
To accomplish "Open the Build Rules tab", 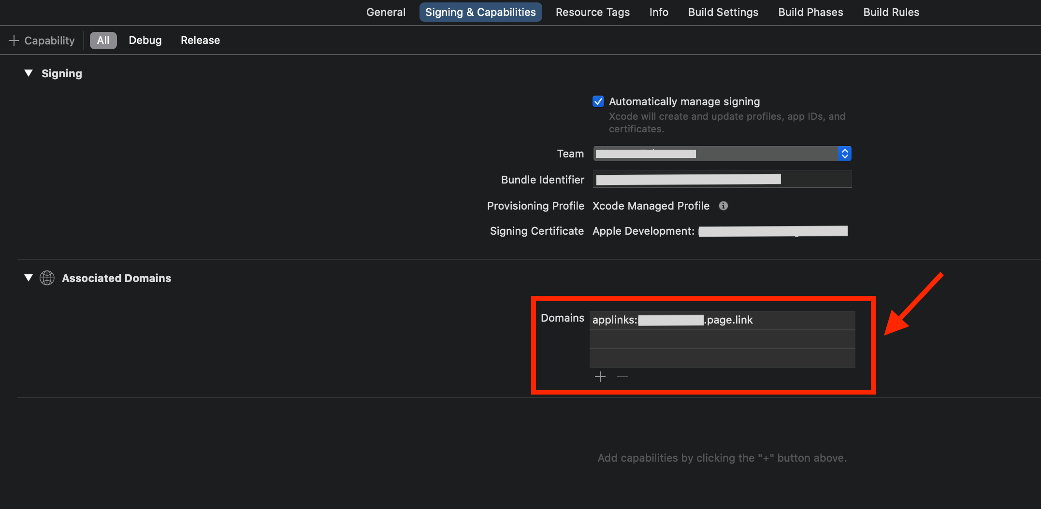I will coord(891,13).
